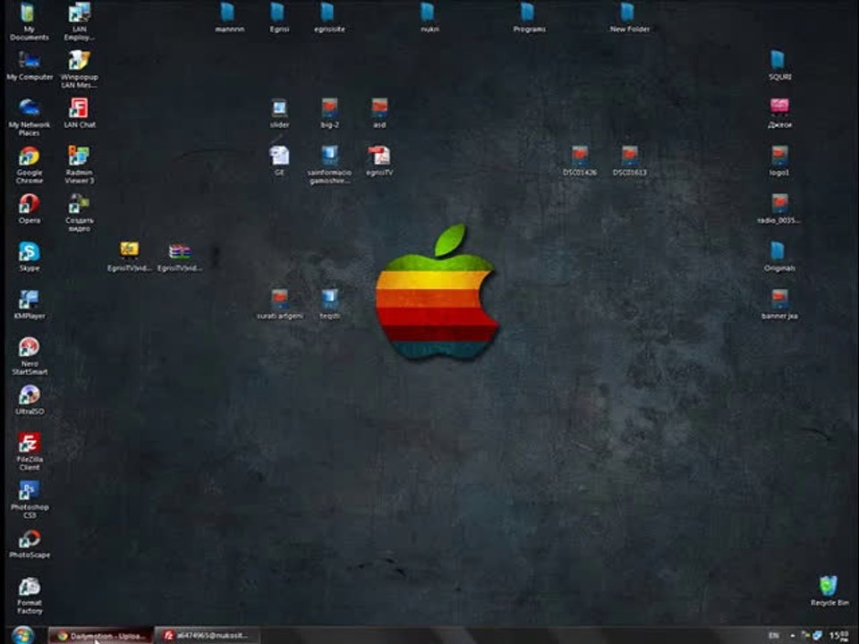Launch UltraISO shortcut
Viewport: 859px width, 644px height.
29,400
